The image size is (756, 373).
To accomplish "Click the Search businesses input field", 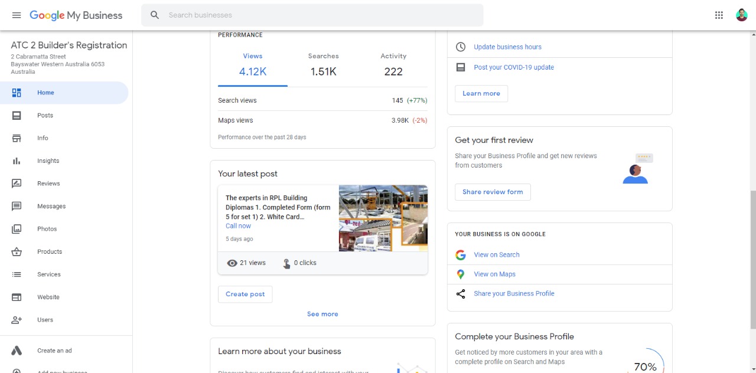I will click(312, 15).
